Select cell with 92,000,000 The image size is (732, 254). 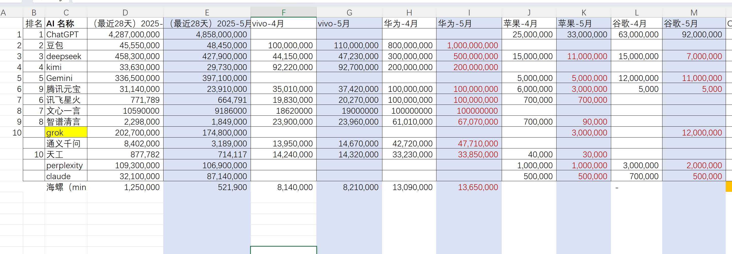(694, 34)
